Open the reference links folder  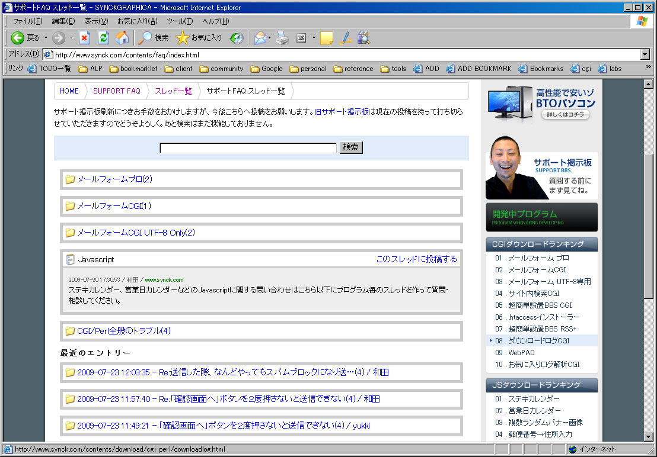pyautogui.click(x=353, y=69)
